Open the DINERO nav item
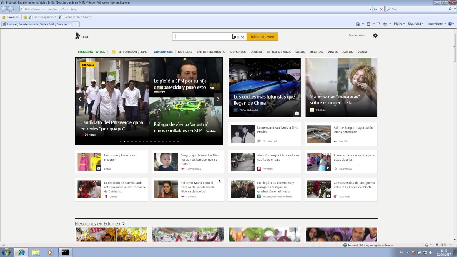 tap(256, 52)
